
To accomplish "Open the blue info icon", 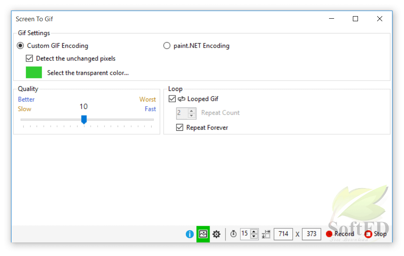I will point(190,234).
